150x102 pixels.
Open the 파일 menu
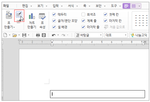pyautogui.click(x=6, y=6)
